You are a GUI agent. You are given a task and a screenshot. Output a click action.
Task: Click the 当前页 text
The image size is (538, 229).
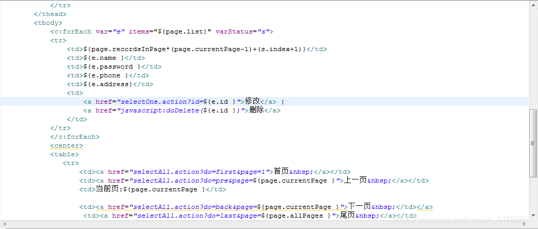107,189
